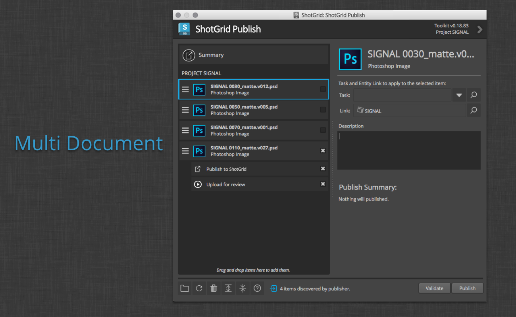Click the drag handle for SIGNAL 0110_matte.v027.psd
516x317 pixels.
coord(185,151)
